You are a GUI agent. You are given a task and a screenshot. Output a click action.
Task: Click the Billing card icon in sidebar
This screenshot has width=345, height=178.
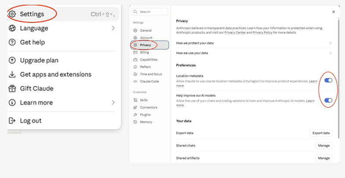(x=135, y=52)
